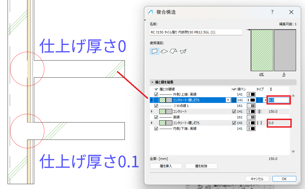305x189 pixels.
Task: Click gray surface swatch in コンクリート 150.0 row
Action: pyautogui.click(x=169, y=112)
